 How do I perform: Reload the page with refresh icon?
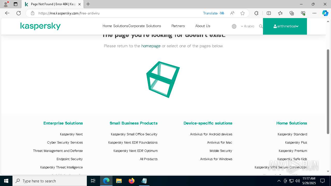click(19, 13)
